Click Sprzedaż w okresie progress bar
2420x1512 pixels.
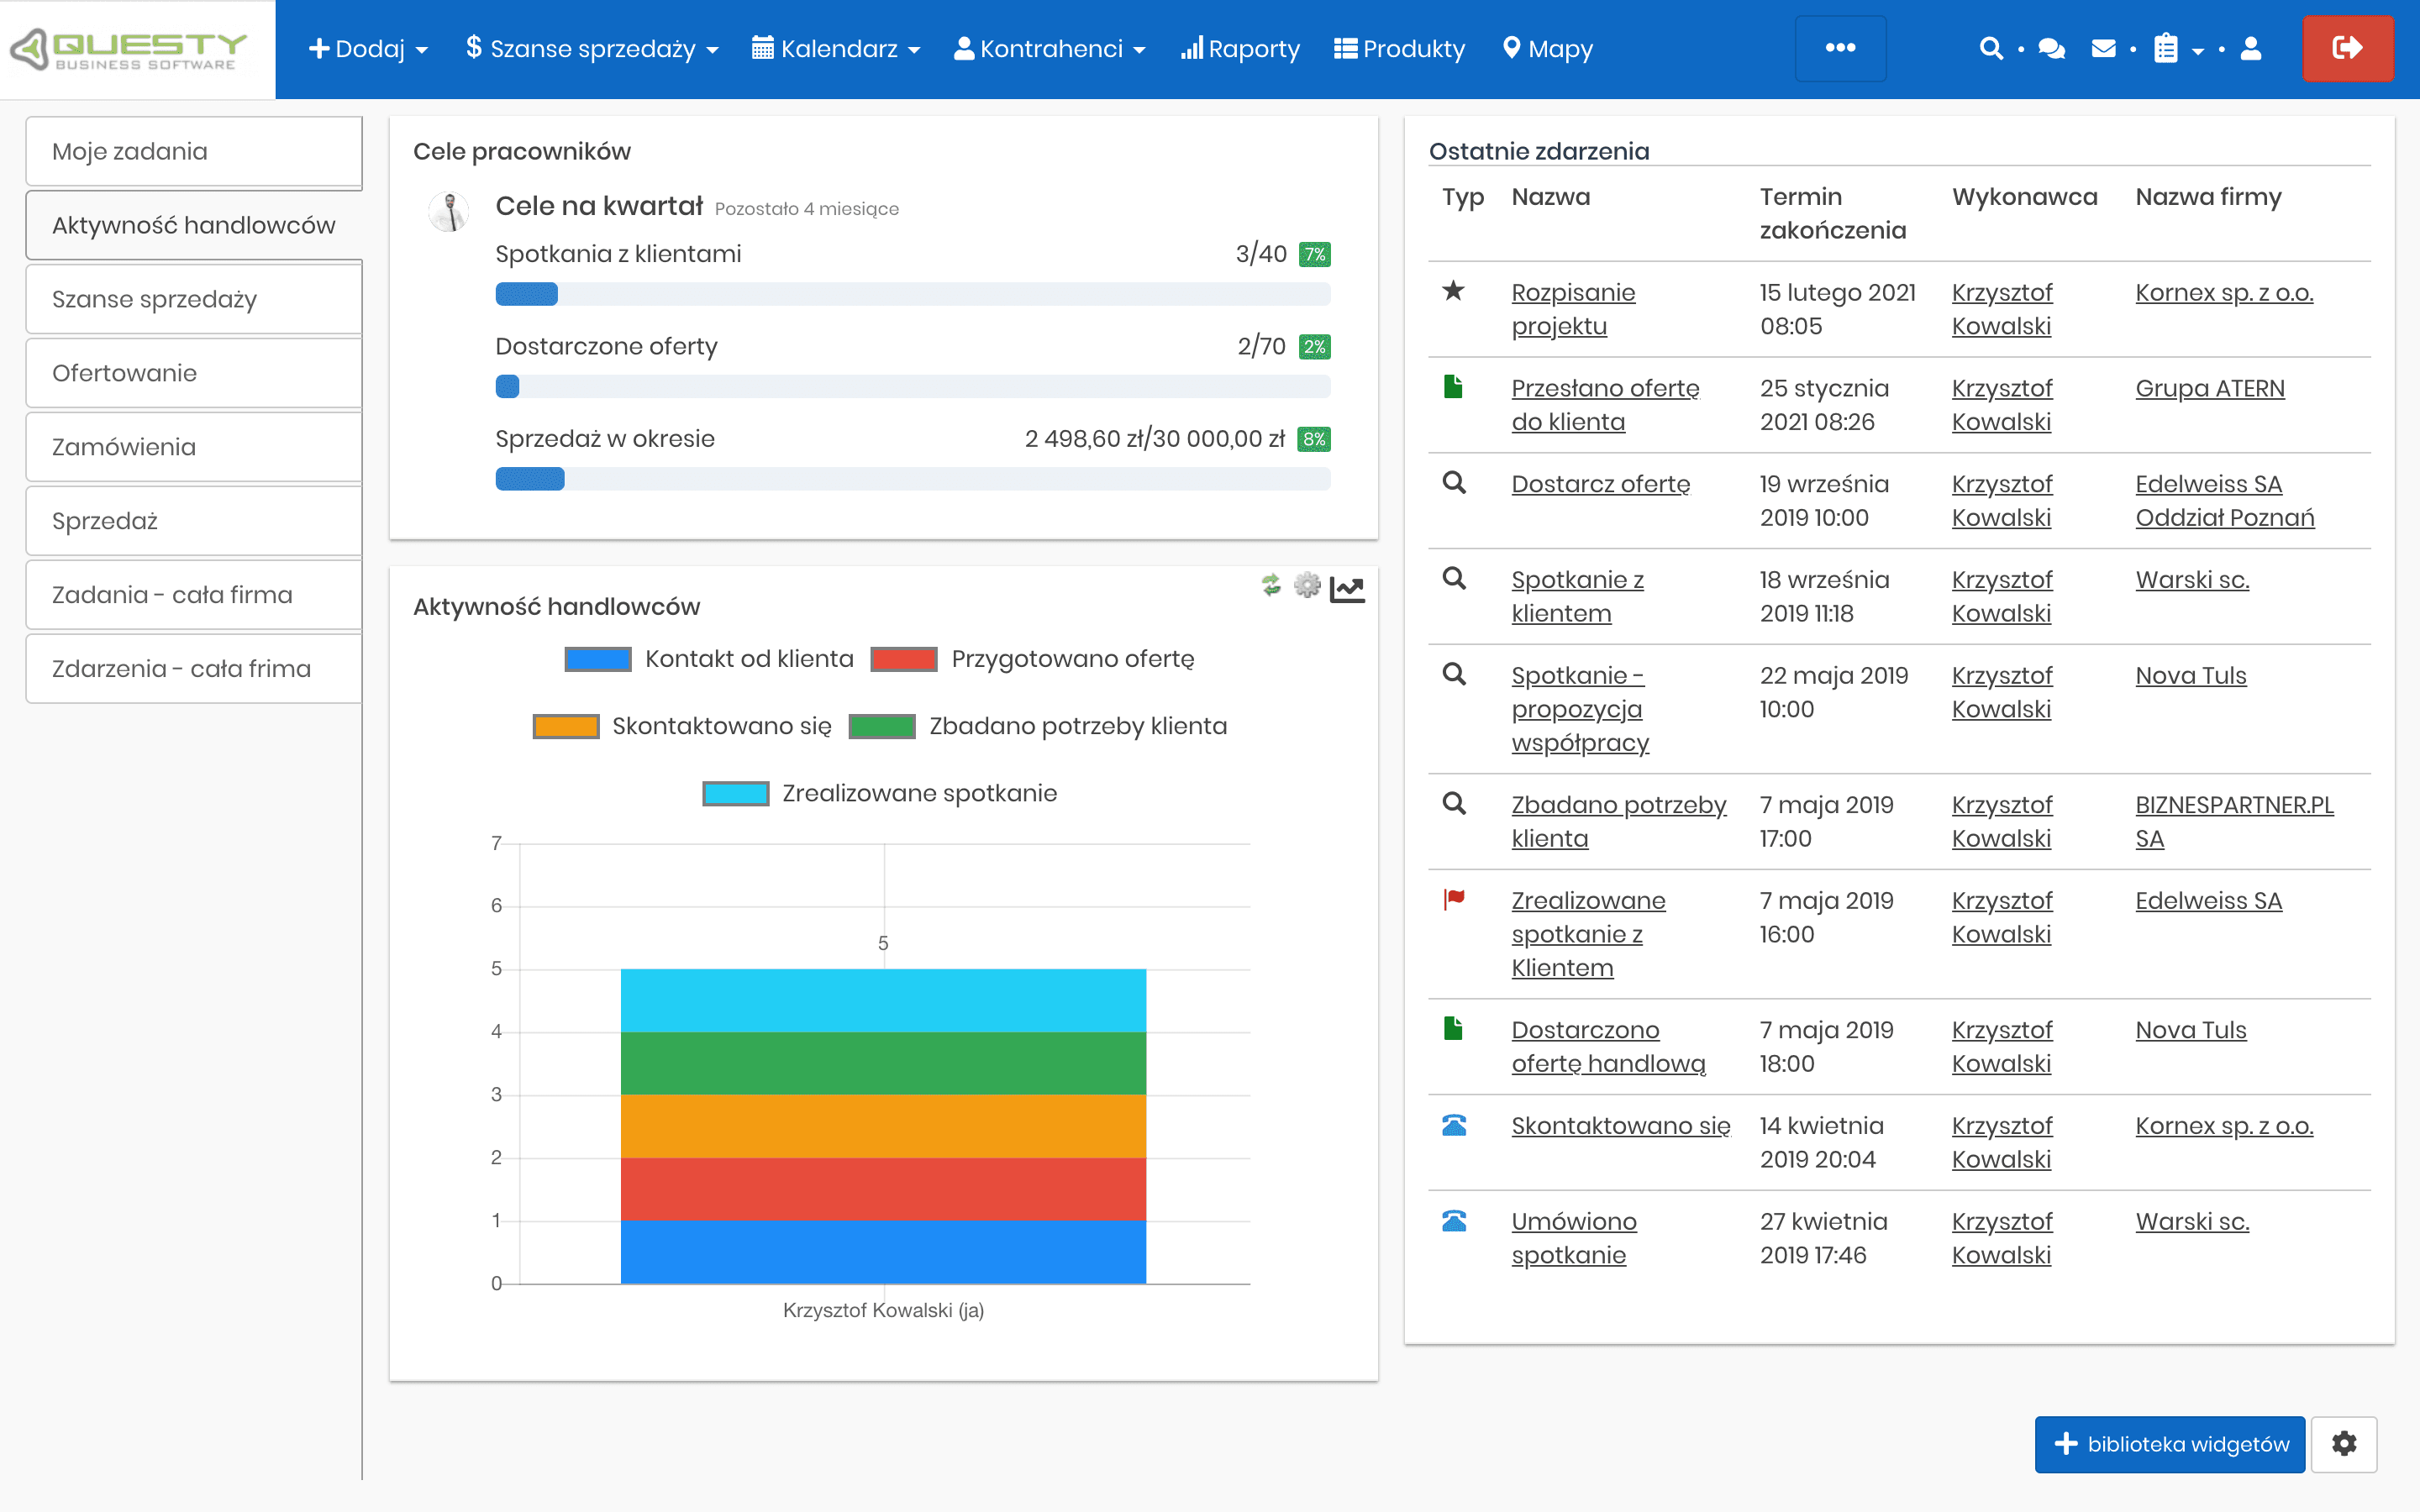pyautogui.click(x=913, y=479)
